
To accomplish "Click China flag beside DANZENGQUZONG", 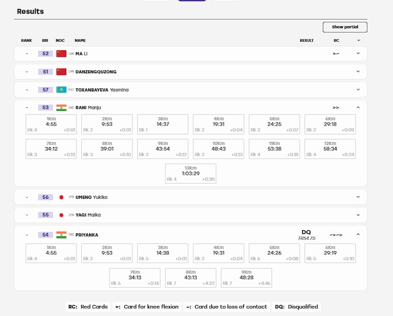I will (x=61, y=72).
